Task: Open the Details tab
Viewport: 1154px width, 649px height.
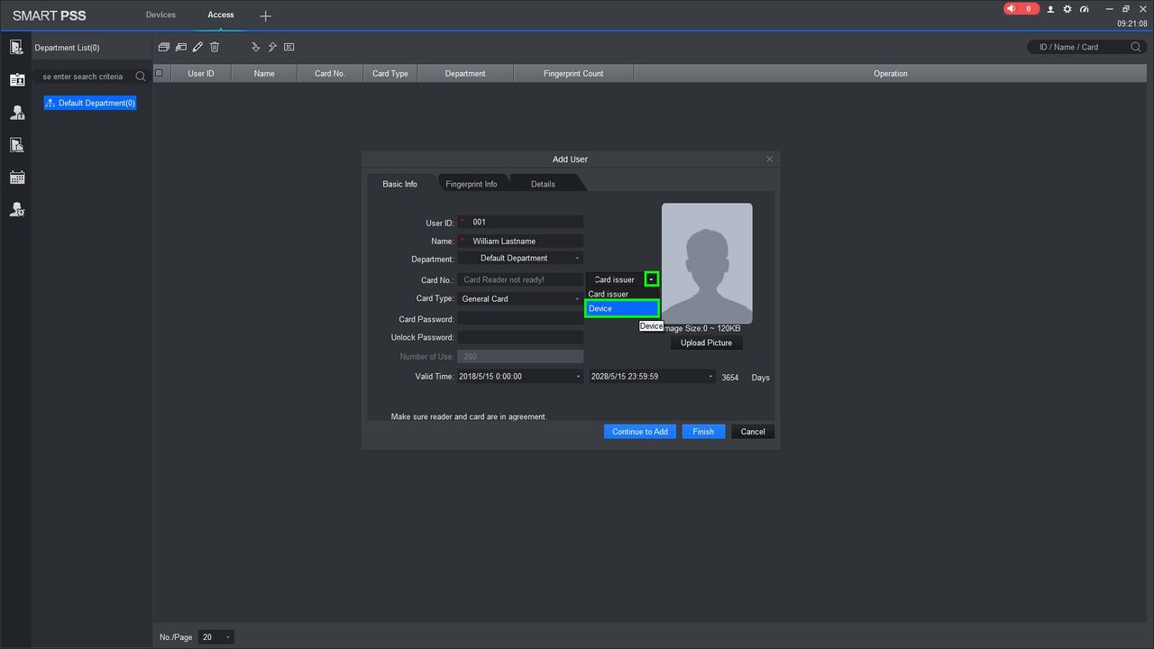Action: tap(543, 184)
